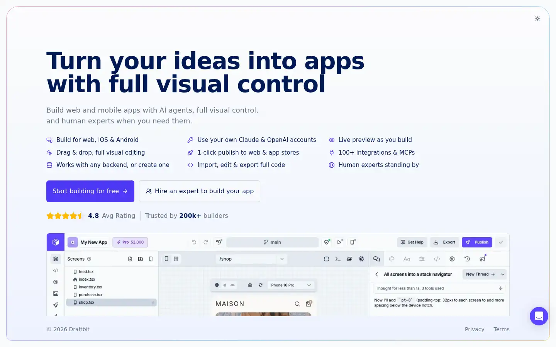This screenshot has height=347, width=556.
Task: Click the Draftbit cube logo in the editor
Action: (x=56, y=242)
